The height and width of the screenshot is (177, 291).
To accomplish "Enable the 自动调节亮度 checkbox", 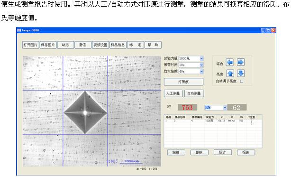I will (x=242, y=81).
